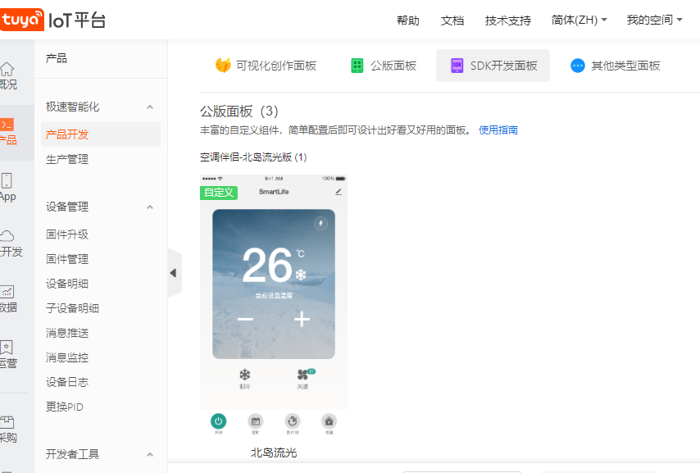The width and height of the screenshot is (700, 473).
Task: Open the purchase box icon in sidebar
Action: [7, 422]
